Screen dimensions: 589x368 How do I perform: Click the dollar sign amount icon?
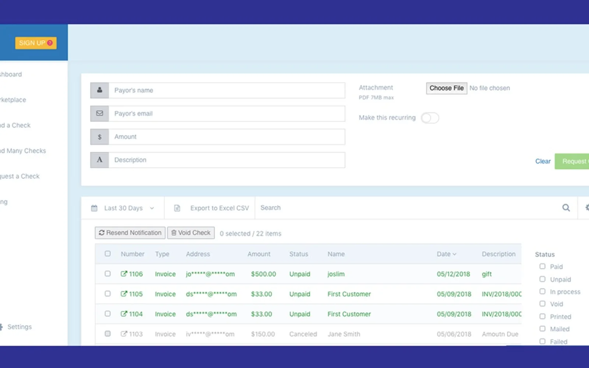point(99,137)
